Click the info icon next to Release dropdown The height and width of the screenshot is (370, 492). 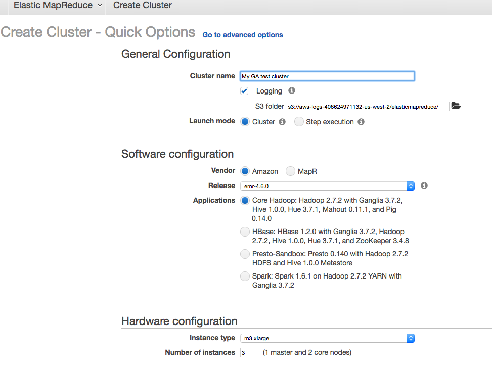(424, 186)
